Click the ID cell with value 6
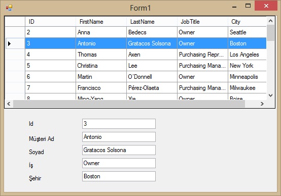This screenshot has height=196, width=281. [x=50, y=77]
